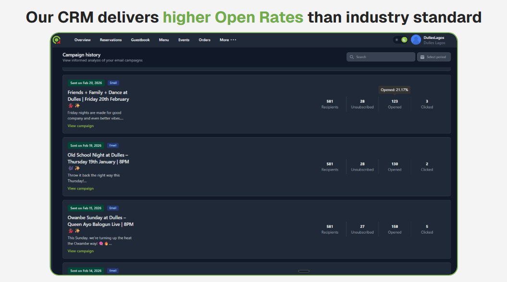Open the Select period date picker
The width and height of the screenshot is (507, 282).
tap(434, 57)
